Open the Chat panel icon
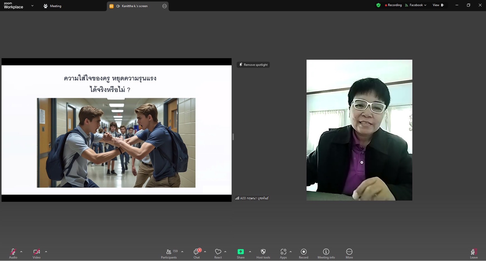 [196, 252]
